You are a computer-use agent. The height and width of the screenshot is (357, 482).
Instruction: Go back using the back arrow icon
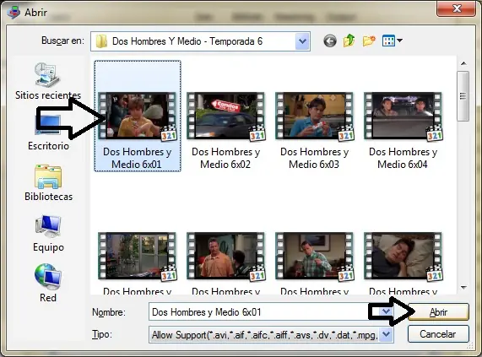click(330, 41)
